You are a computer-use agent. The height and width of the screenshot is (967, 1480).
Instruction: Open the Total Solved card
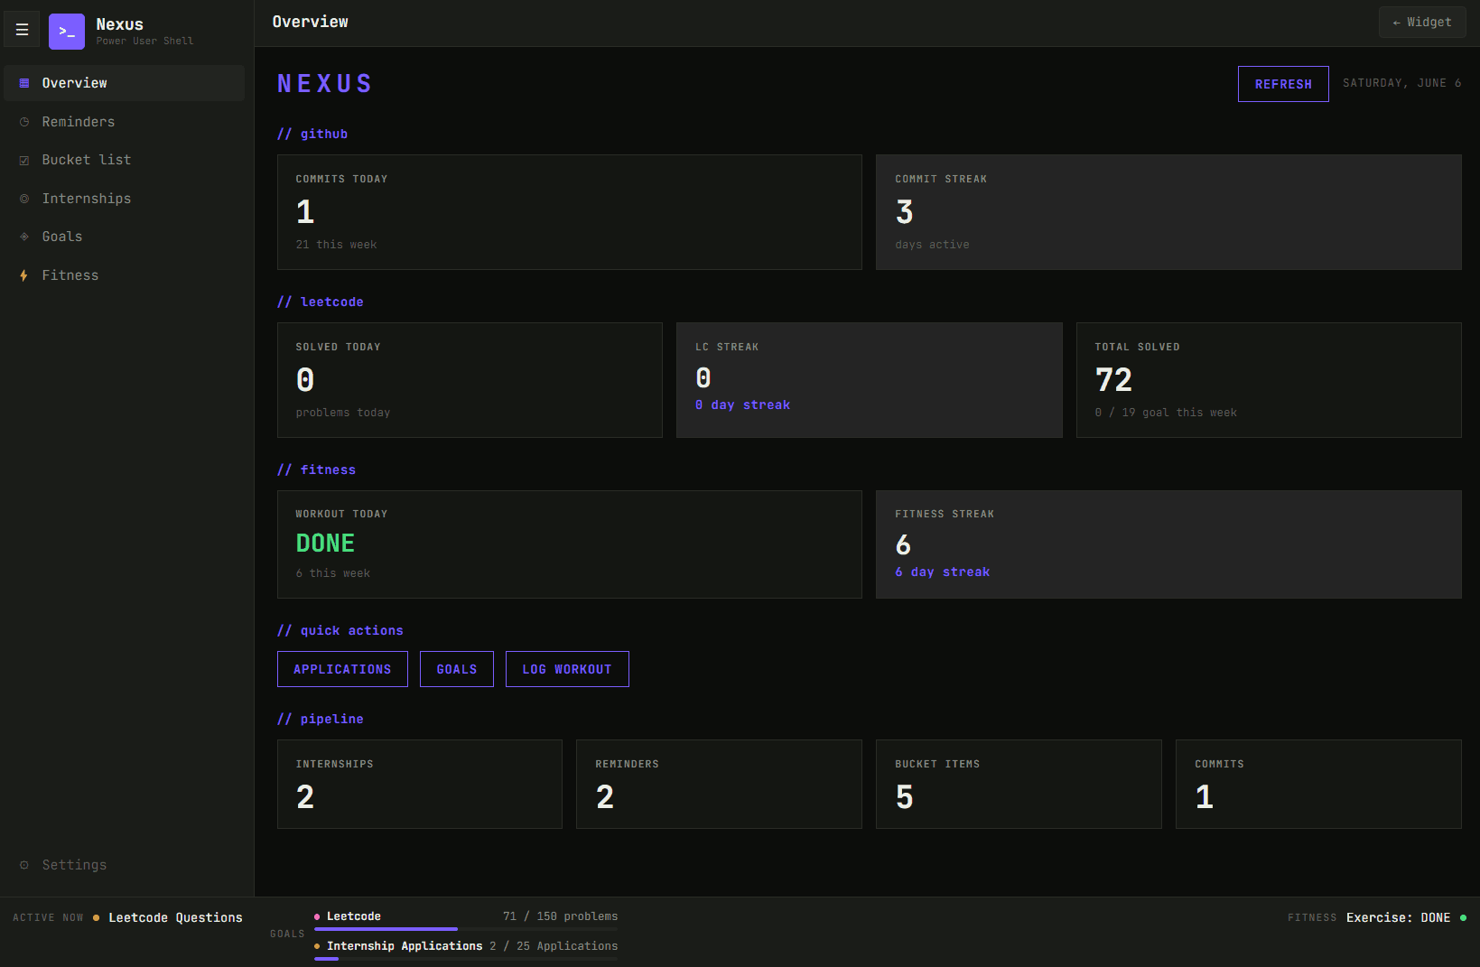pos(1269,380)
